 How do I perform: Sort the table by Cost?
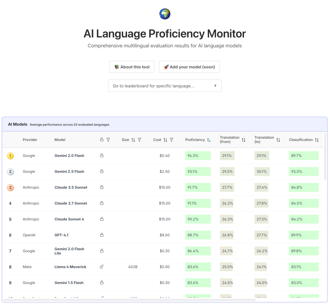click(165, 140)
